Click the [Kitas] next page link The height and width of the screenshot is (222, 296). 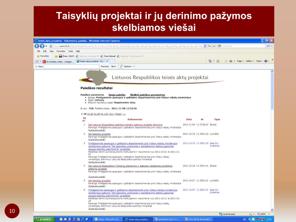tap(118, 114)
